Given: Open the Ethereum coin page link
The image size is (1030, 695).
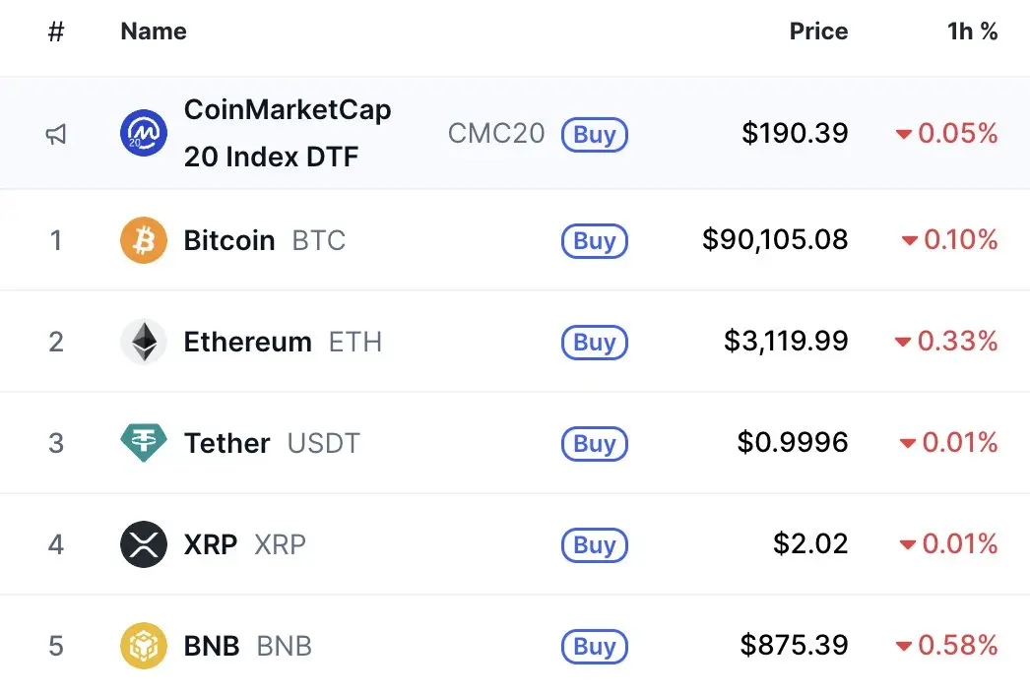Looking at the screenshot, I should 247,342.
